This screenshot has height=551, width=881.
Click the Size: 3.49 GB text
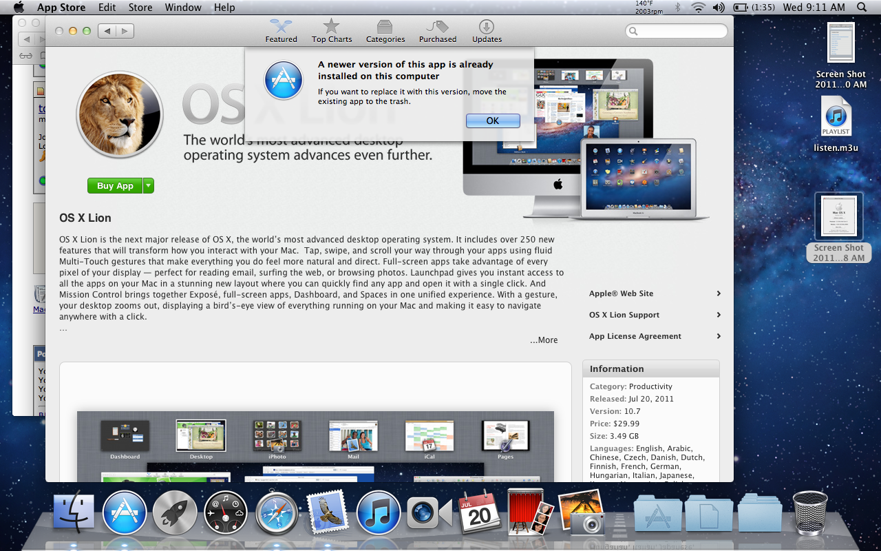click(x=614, y=436)
